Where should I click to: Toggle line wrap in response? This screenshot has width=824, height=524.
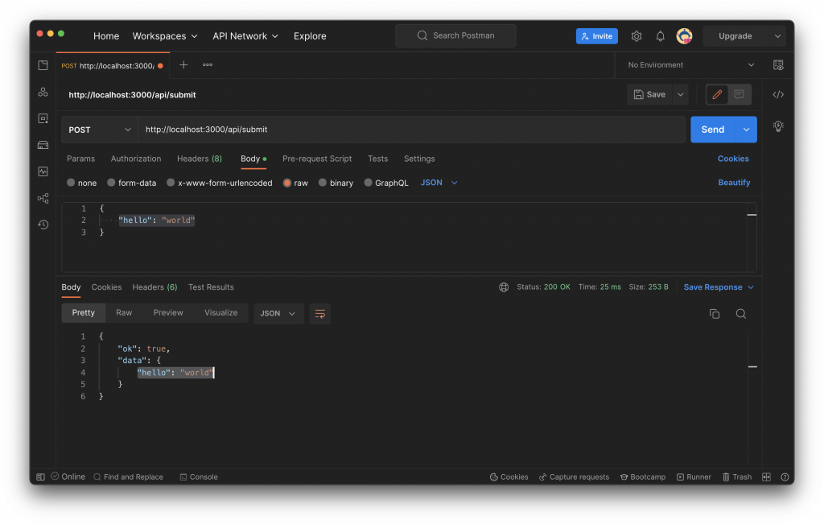pos(320,314)
